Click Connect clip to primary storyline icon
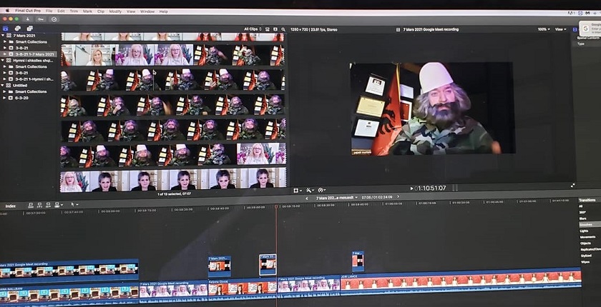The image size is (601, 307). click(x=31, y=206)
